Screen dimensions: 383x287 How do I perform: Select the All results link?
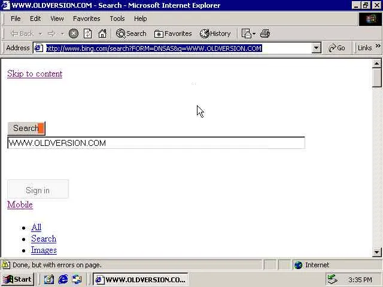[36, 227]
